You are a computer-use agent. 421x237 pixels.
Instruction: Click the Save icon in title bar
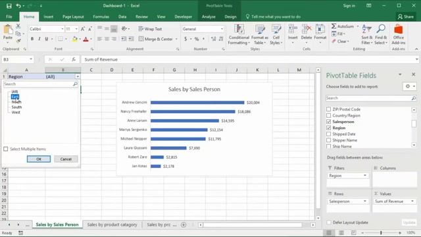click(9, 6)
